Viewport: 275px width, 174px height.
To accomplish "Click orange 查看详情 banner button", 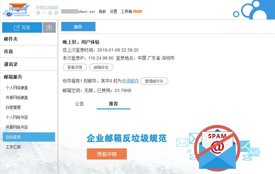I will 107,154.
